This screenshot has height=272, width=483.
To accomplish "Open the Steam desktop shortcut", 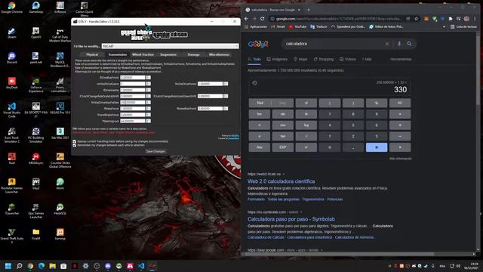I will point(12,32).
